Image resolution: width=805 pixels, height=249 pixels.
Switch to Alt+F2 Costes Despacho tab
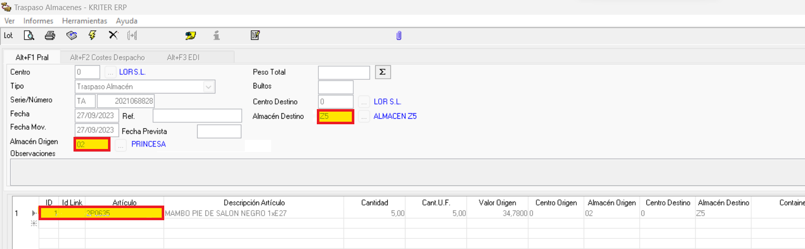point(107,57)
